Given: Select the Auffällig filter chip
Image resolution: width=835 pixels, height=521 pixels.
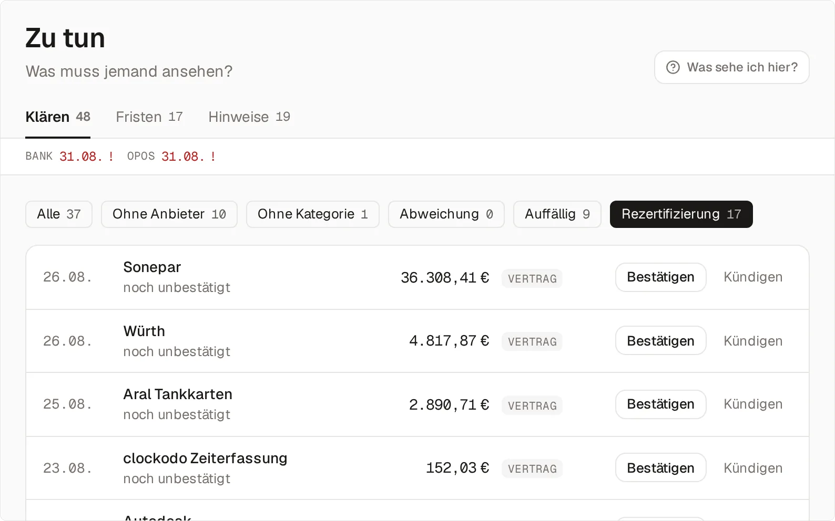Looking at the screenshot, I should tap(557, 214).
